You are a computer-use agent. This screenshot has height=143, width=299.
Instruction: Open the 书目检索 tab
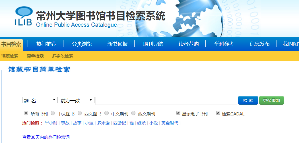11,44
